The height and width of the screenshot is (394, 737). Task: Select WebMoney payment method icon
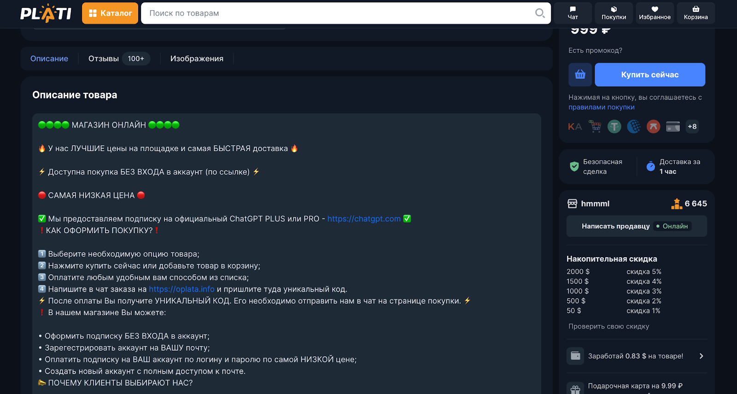click(634, 126)
